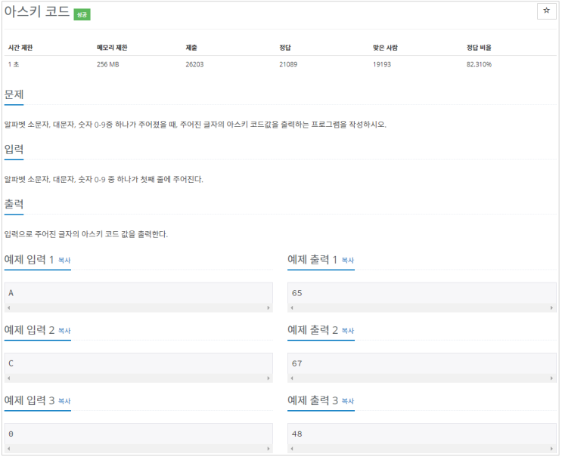562x457 pixels.
Task: Click the problem description sentence under 문제
Action: (x=195, y=125)
